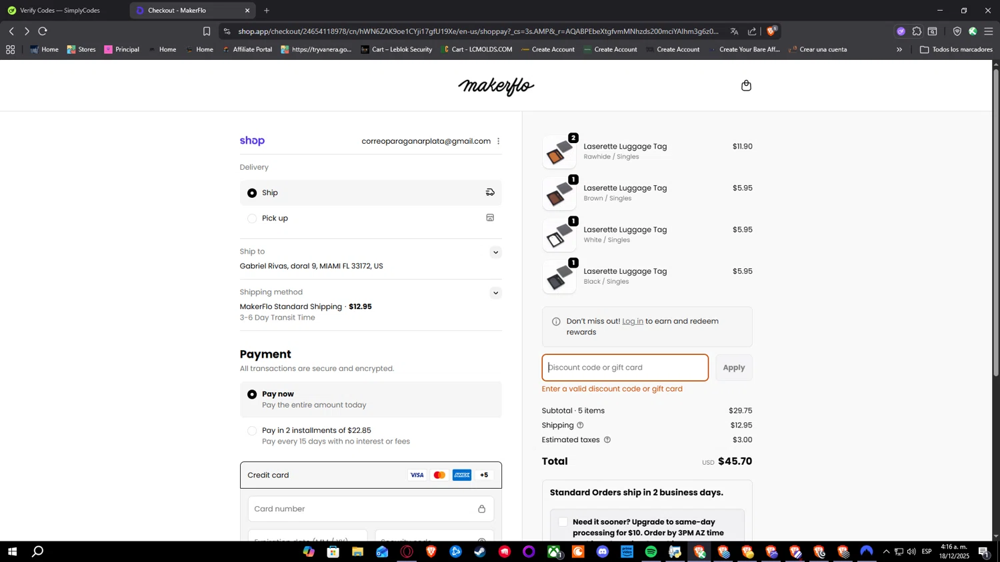Select the Pay now option

371,400
